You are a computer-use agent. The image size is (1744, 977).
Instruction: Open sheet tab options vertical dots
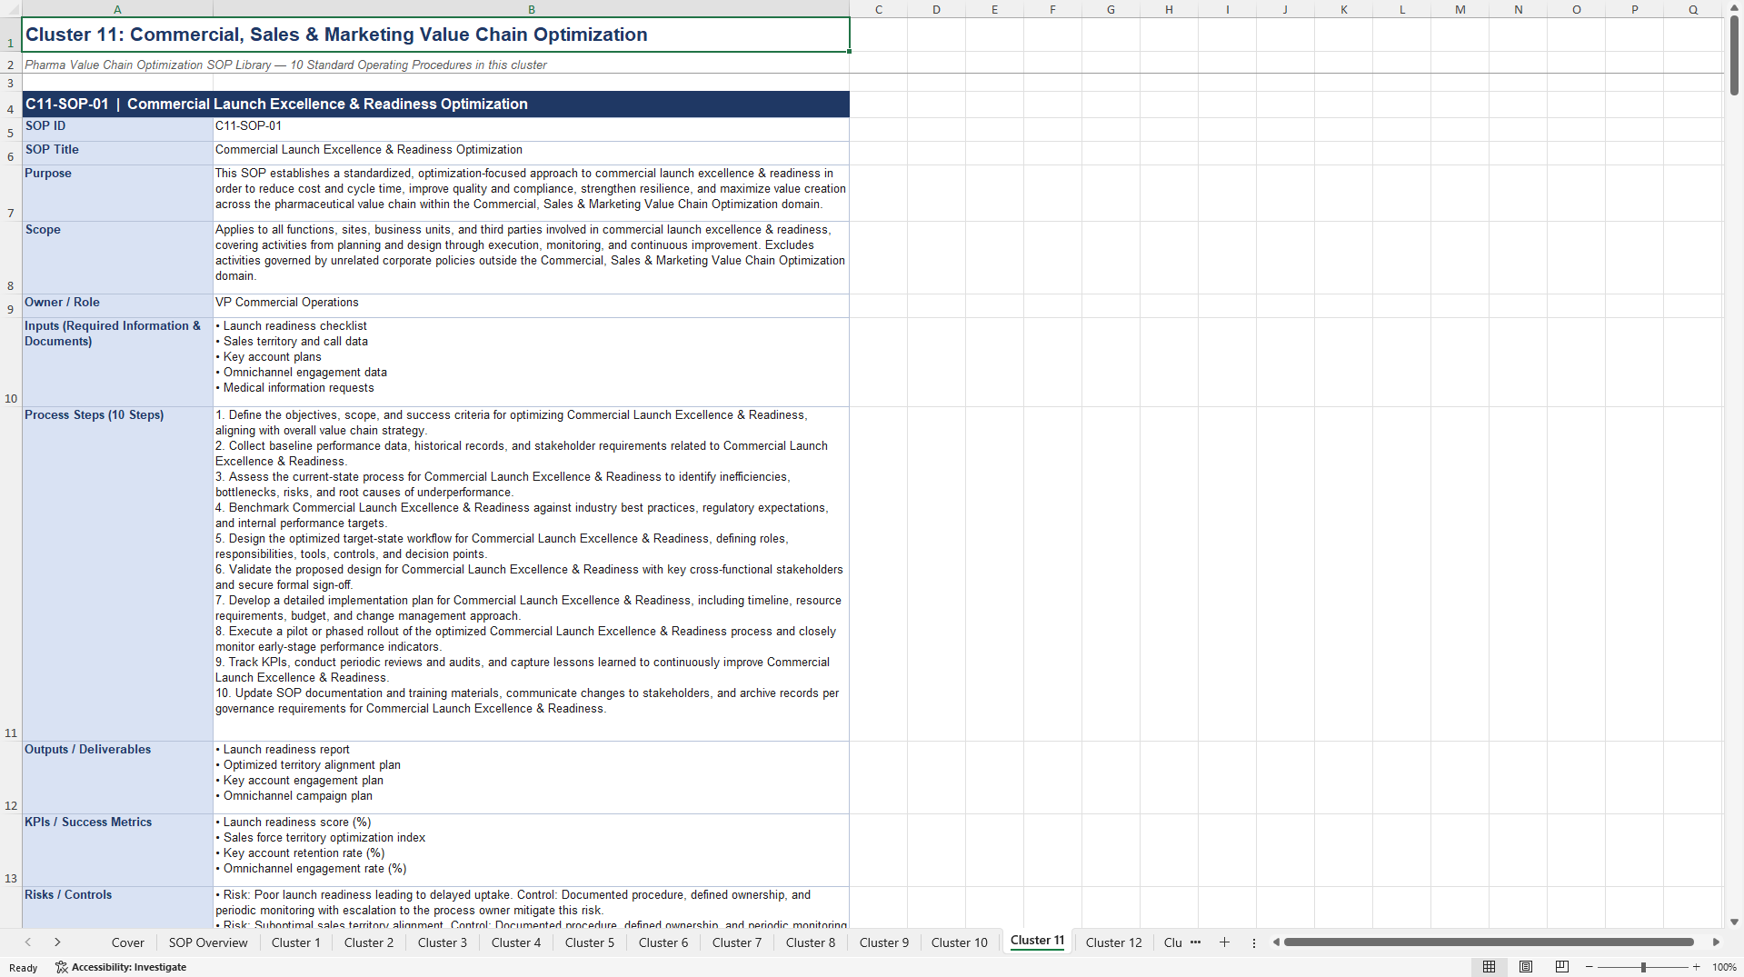pyautogui.click(x=1254, y=943)
